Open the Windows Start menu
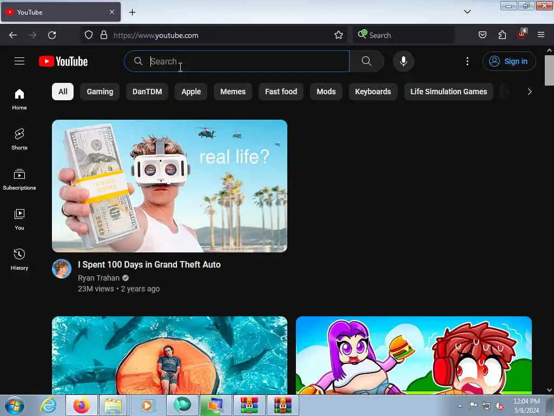The width and height of the screenshot is (554, 416). [15, 405]
